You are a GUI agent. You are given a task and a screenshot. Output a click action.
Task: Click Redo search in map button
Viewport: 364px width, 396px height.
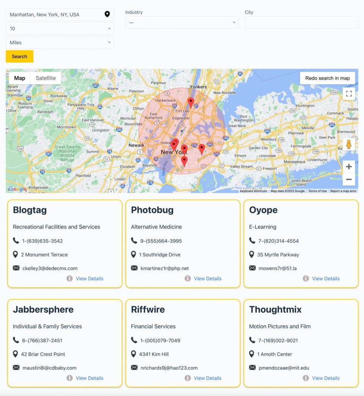pos(327,78)
